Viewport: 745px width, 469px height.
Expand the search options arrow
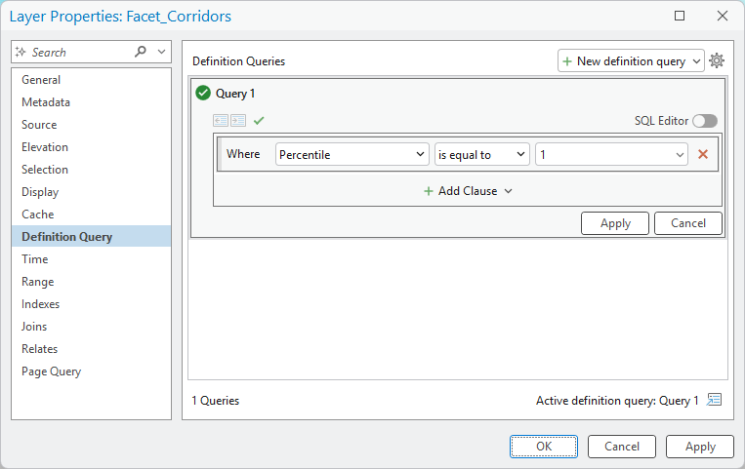(x=161, y=52)
